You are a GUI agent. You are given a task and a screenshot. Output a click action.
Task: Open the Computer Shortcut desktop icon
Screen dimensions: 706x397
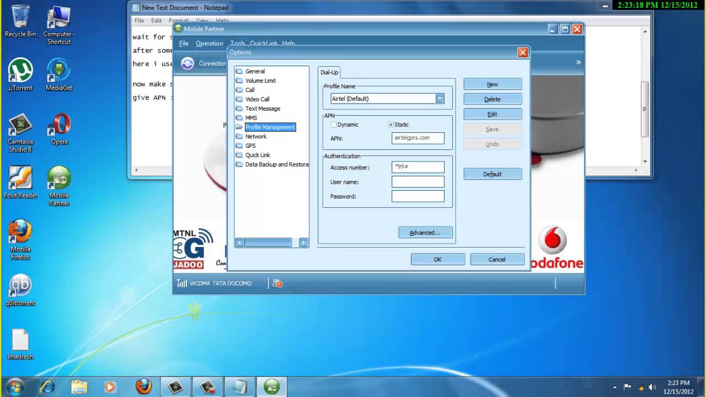(59, 26)
